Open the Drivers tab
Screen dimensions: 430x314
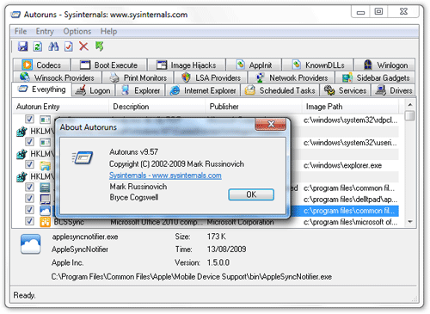tap(393, 90)
